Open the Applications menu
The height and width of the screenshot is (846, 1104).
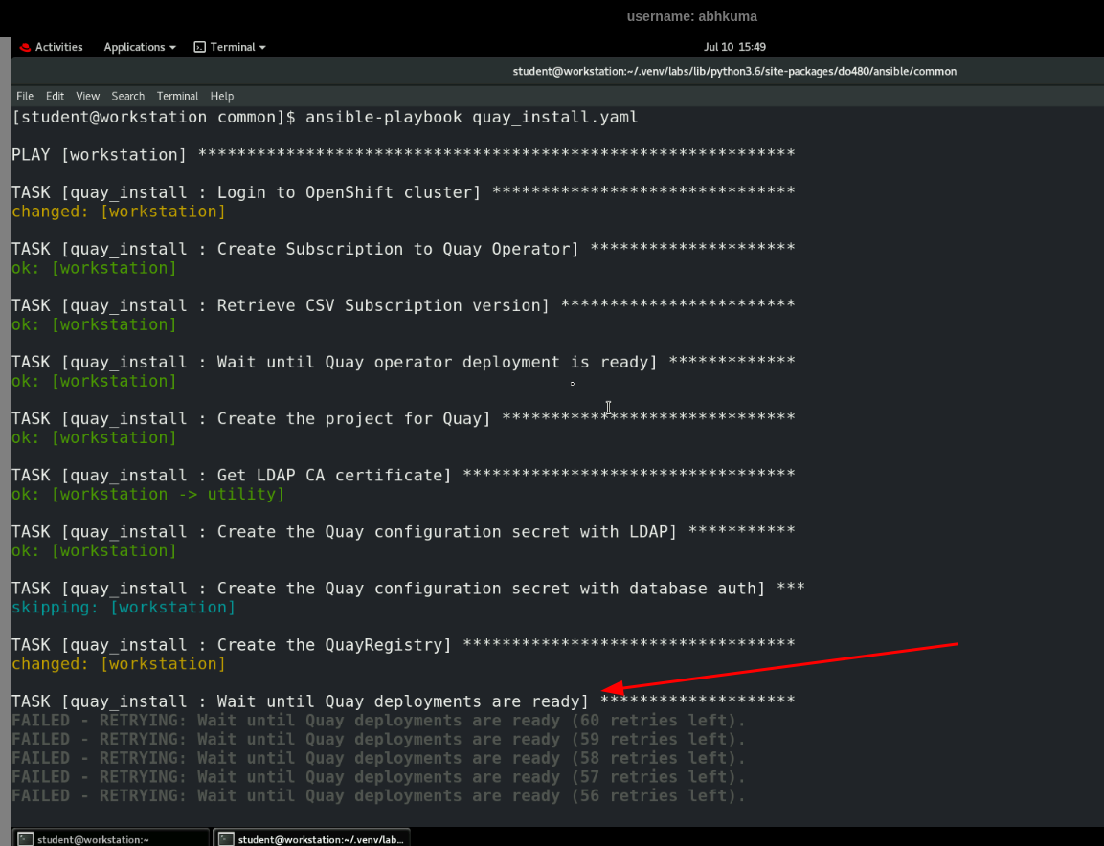point(140,47)
